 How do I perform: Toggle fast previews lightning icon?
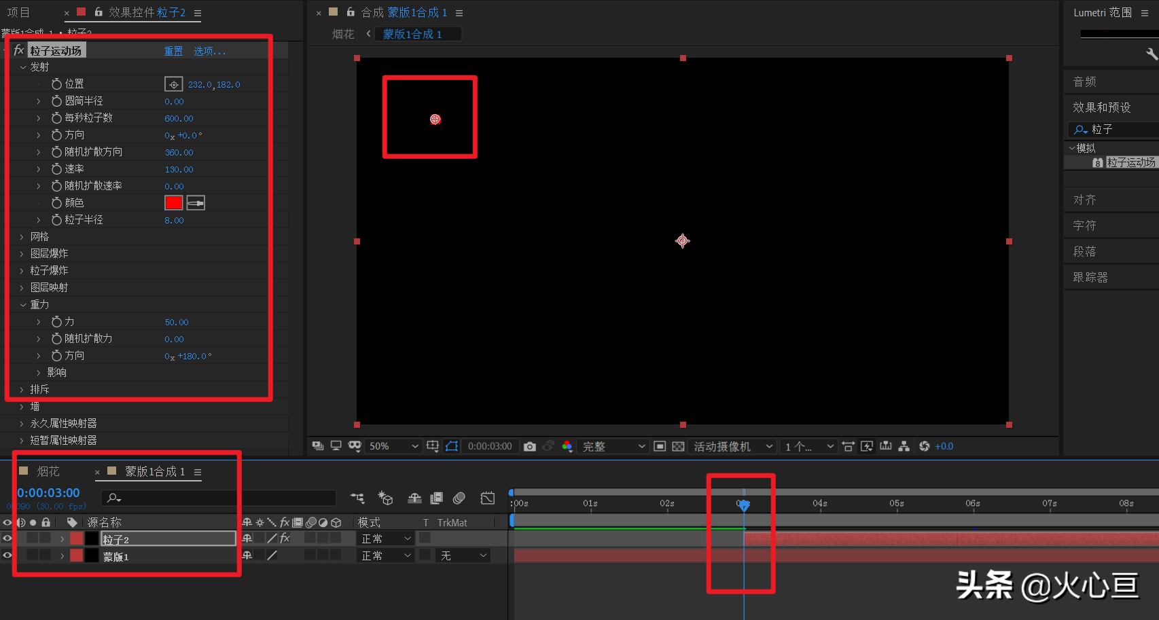click(x=867, y=446)
